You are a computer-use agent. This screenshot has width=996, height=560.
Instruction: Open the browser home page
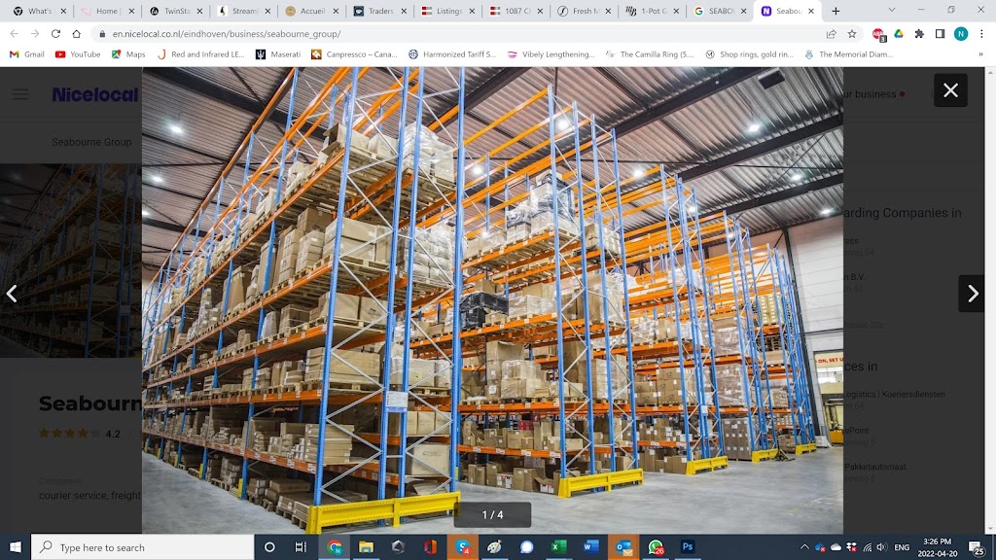[x=76, y=34]
